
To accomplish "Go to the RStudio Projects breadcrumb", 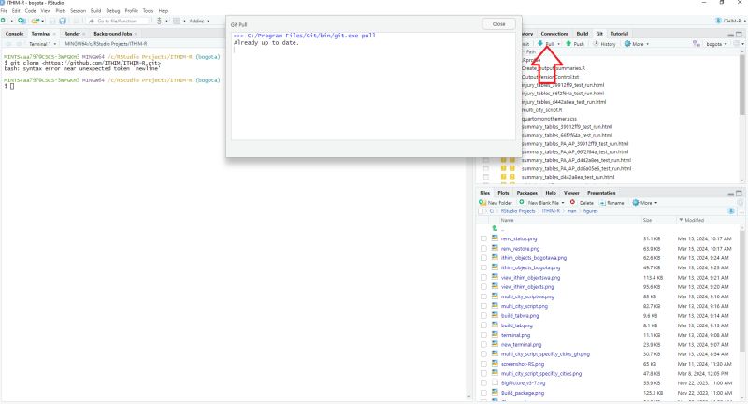I will coord(518,210).
